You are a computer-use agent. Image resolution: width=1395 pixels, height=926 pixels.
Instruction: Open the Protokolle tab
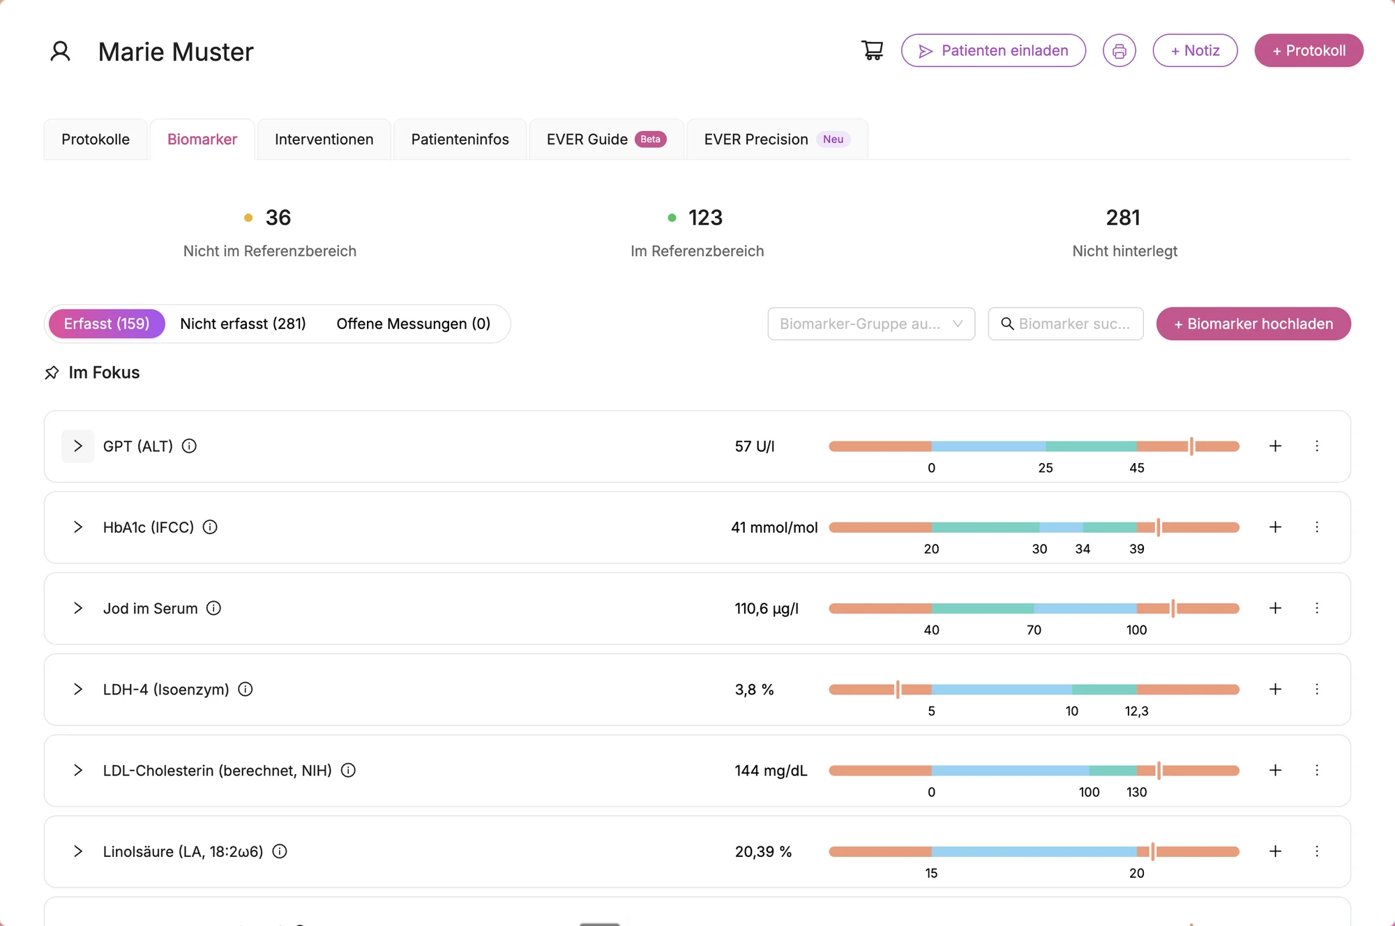click(x=96, y=139)
